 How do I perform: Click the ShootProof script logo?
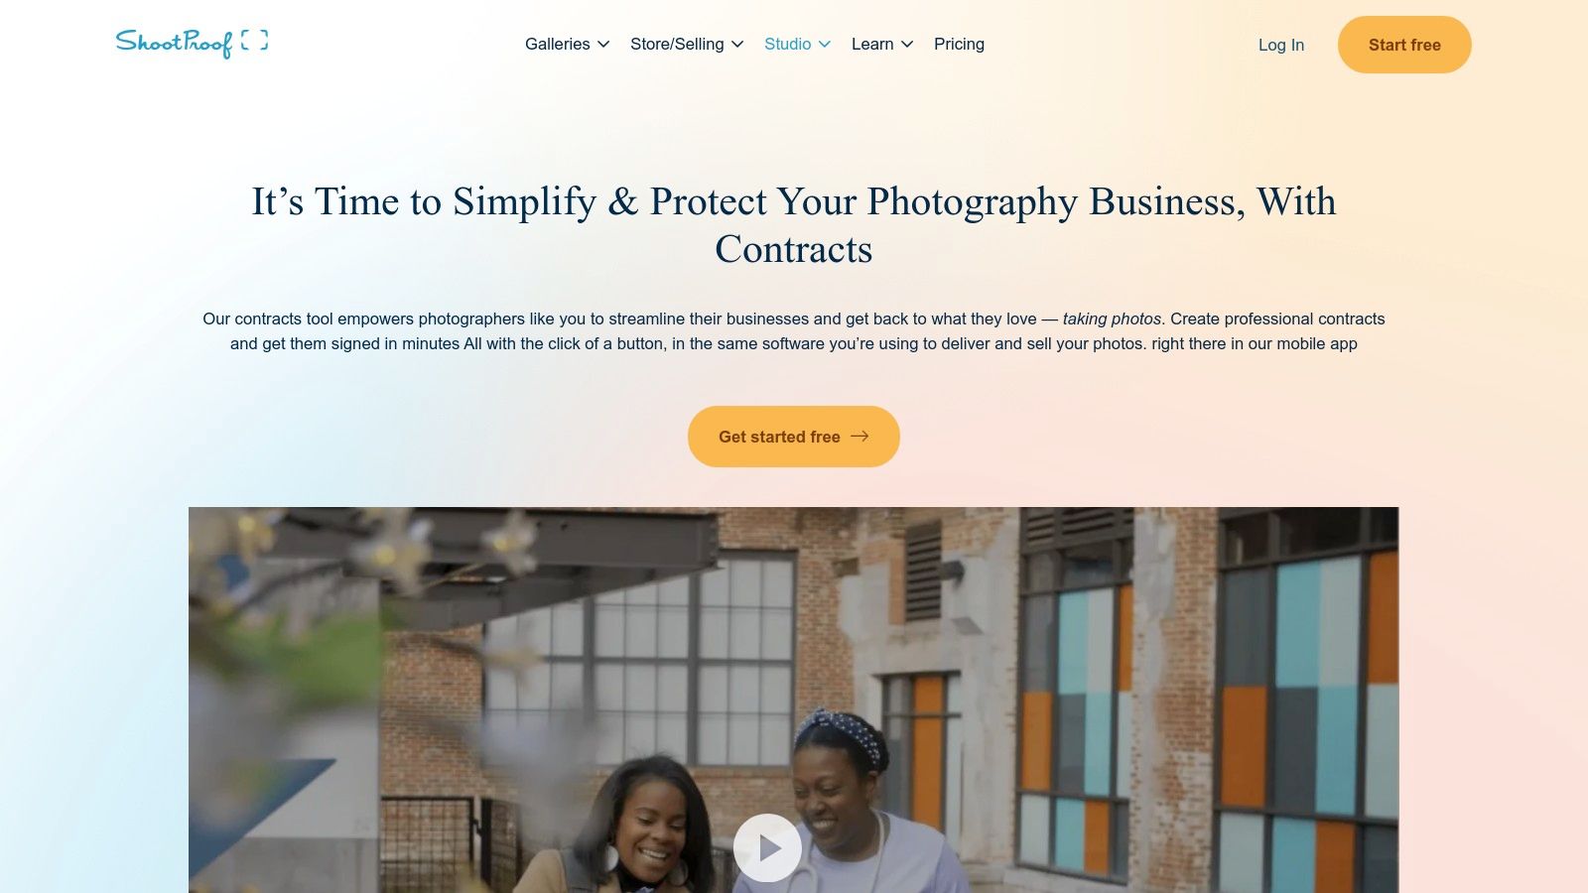coord(174,43)
